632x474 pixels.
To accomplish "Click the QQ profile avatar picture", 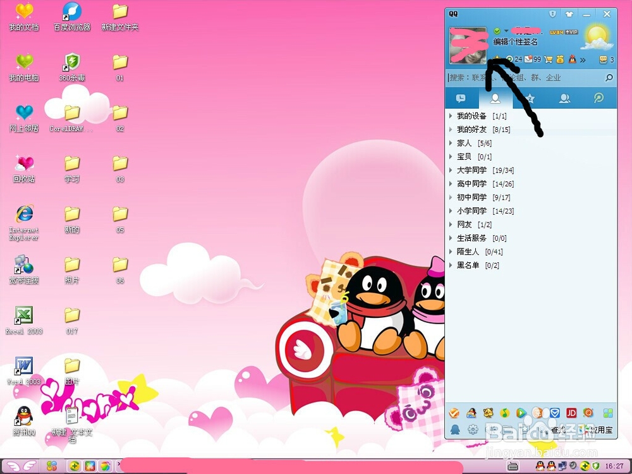I will (x=468, y=46).
